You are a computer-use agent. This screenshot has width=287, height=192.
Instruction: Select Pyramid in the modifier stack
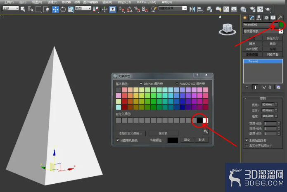(263, 61)
